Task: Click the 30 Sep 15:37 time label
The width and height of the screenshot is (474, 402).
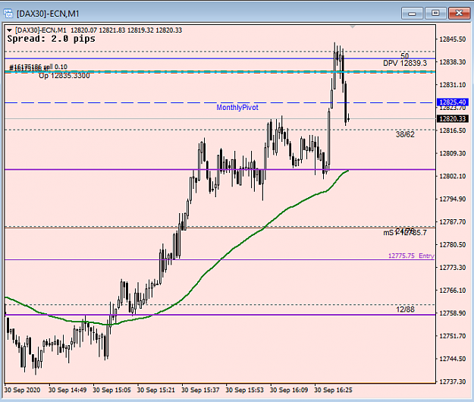Action: [200, 390]
